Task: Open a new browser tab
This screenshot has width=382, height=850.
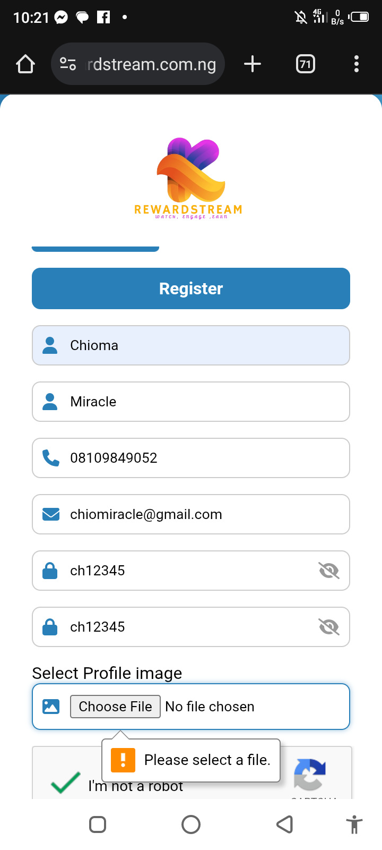Action: click(x=253, y=64)
